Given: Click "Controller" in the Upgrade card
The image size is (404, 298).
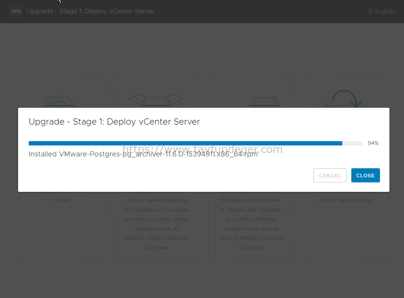Looking at the screenshot, I should point(157,248).
